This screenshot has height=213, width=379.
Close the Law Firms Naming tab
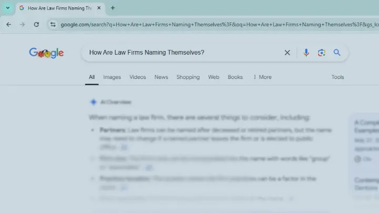tap(99, 8)
